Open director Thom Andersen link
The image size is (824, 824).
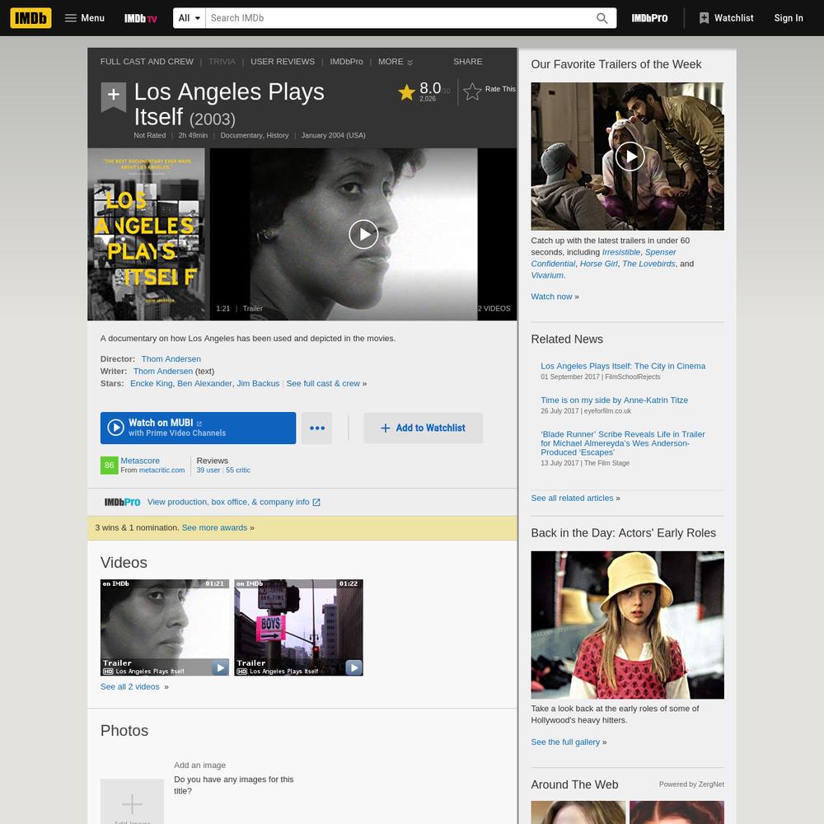coord(171,359)
